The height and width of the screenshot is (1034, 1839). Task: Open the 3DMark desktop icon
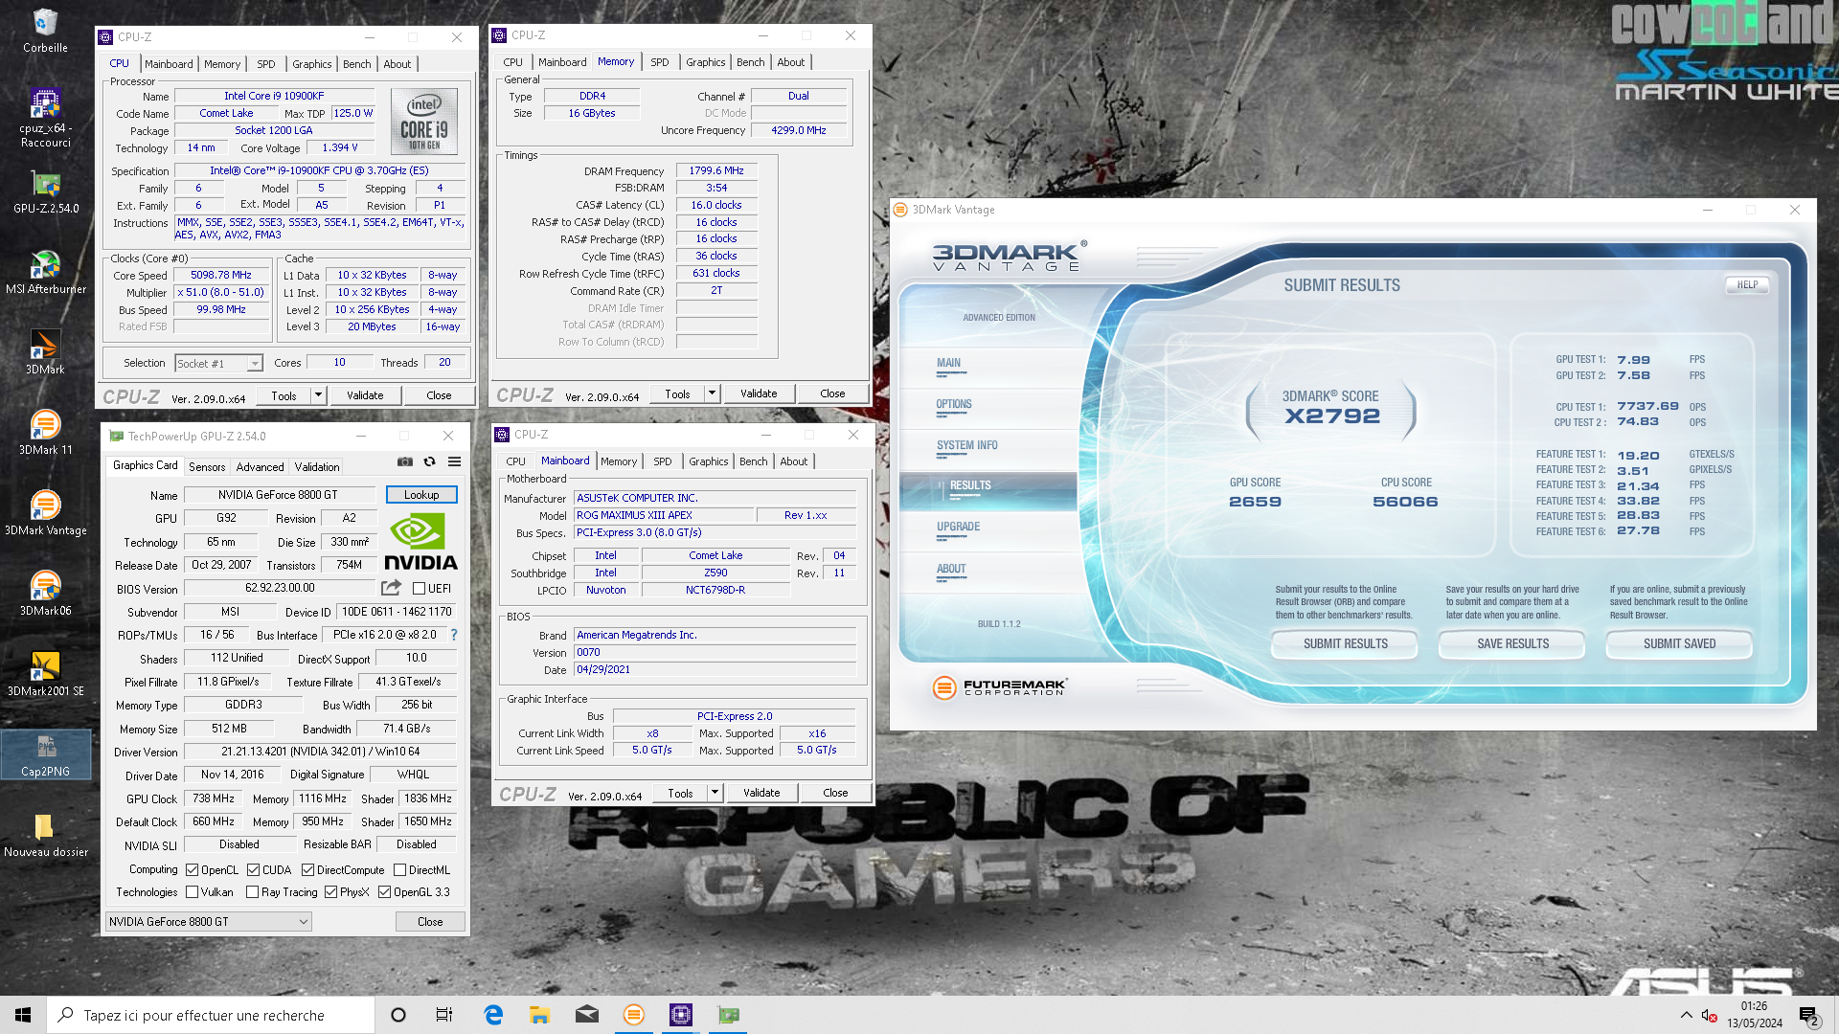click(45, 352)
